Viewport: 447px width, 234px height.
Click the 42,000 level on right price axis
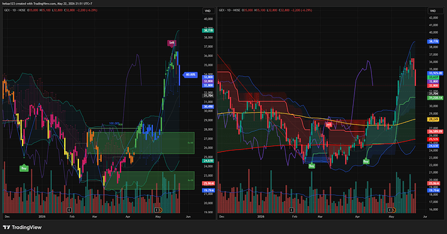(x=433, y=17)
